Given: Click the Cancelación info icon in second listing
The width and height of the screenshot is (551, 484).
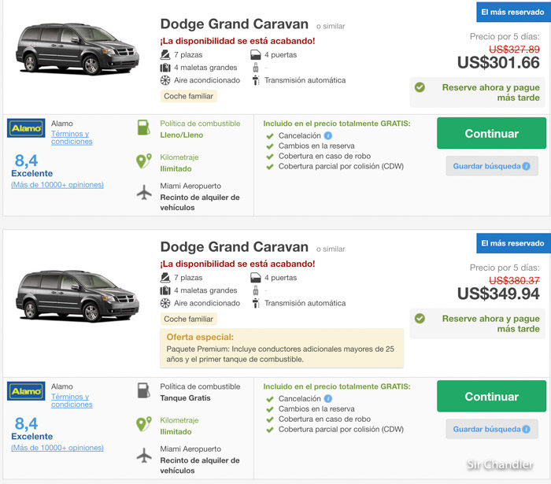Looking at the screenshot, I should (x=328, y=399).
